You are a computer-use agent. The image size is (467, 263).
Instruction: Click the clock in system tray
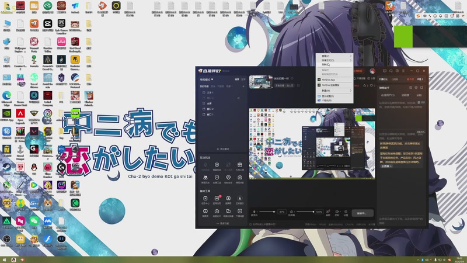[x=460, y=259]
